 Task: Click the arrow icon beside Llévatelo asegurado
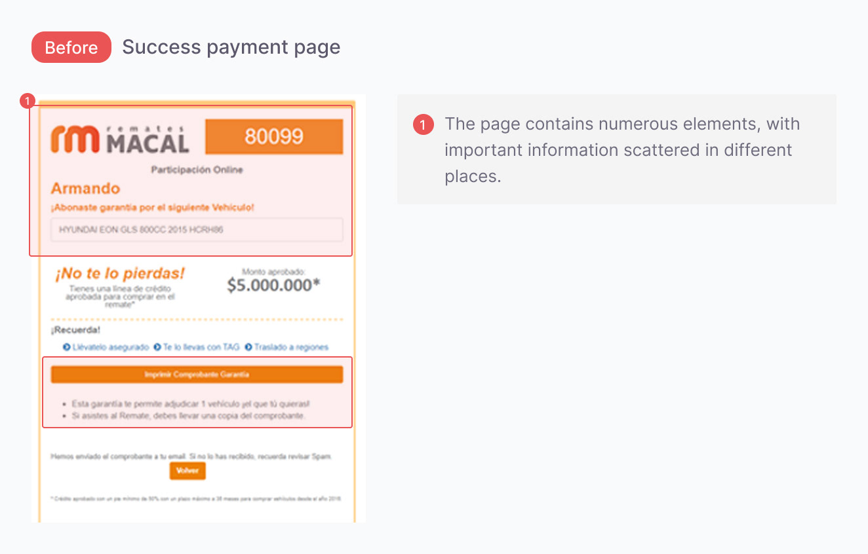pyautogui.click(x=67, y=347)
